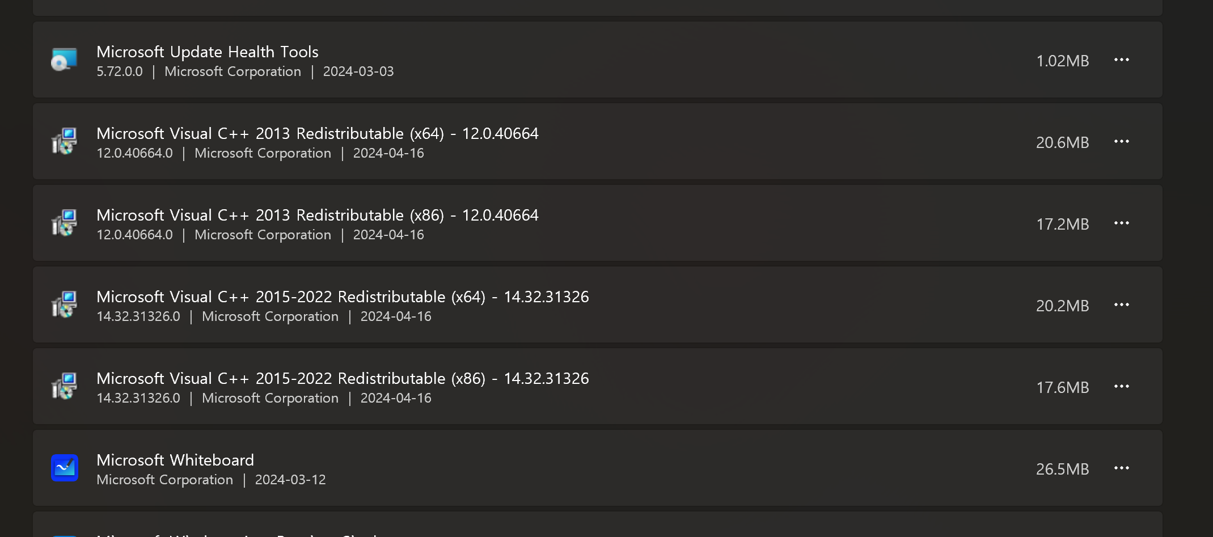
Task: Click Visual C++ 2015-2022 Redistributable (x64) title
Action: point(343,297)
